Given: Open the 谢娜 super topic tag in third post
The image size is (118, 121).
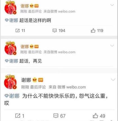Looking at the screenshot, I should click(12, 96).
